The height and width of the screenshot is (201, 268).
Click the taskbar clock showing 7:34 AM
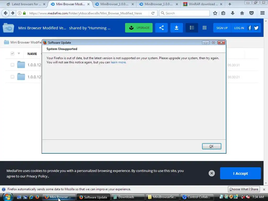coord(258,197)
